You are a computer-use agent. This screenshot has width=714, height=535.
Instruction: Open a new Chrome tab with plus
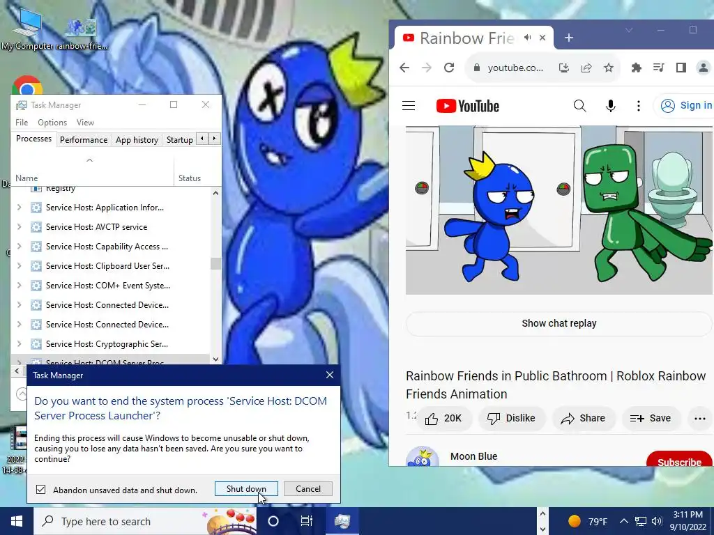569,38
